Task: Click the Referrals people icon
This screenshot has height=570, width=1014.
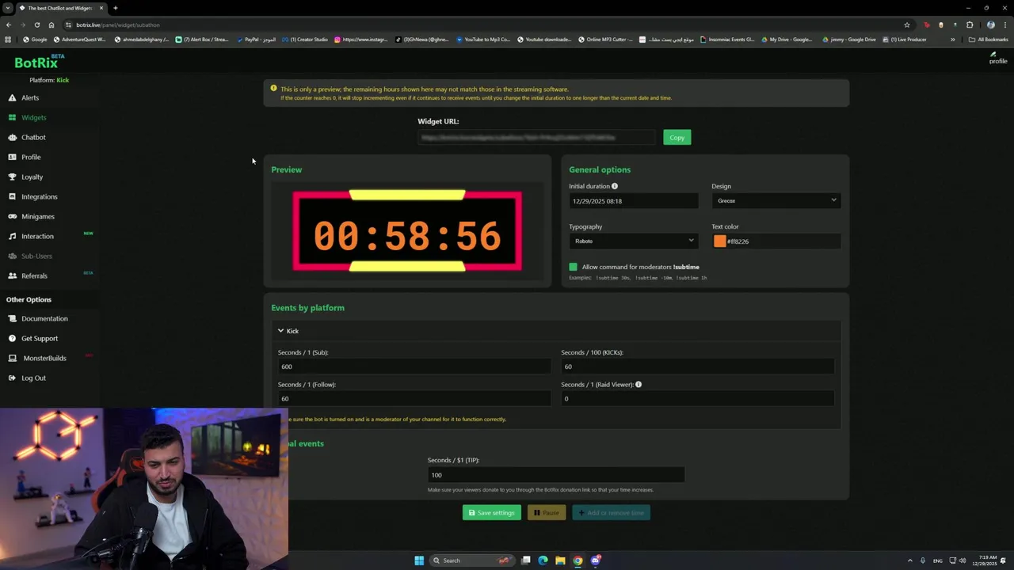Action: tap(12, 275)
